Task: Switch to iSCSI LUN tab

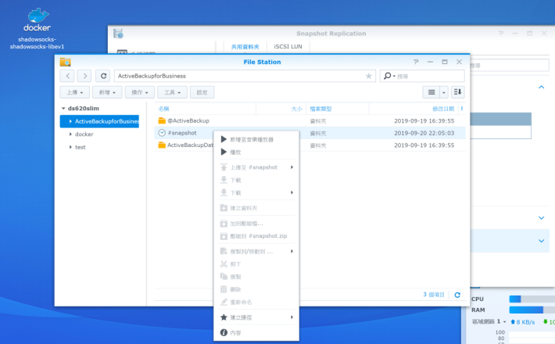Action: pos(288,47)
